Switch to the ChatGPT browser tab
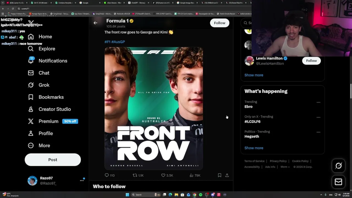The height and width of the screenshot is (198, 352). tap(139, 3)
